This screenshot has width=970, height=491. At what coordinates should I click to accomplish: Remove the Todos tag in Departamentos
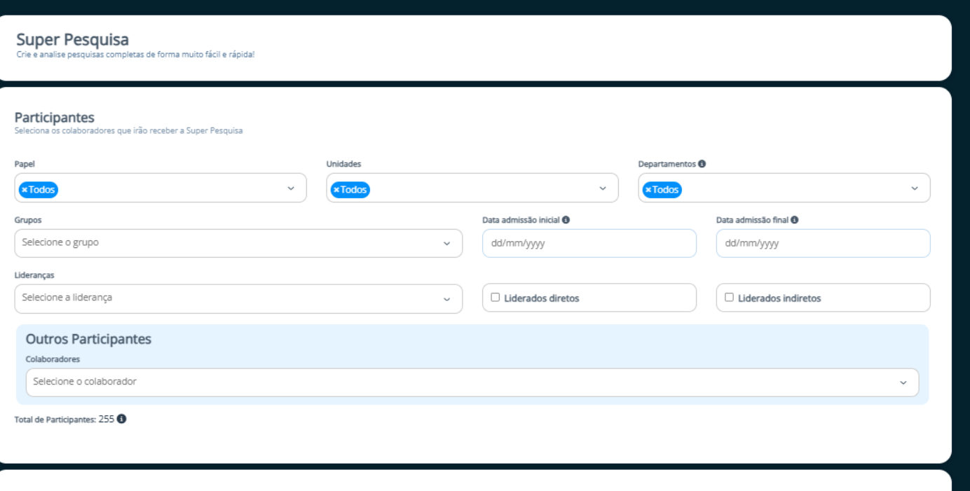pyautogui.click(x=648, y=190)
